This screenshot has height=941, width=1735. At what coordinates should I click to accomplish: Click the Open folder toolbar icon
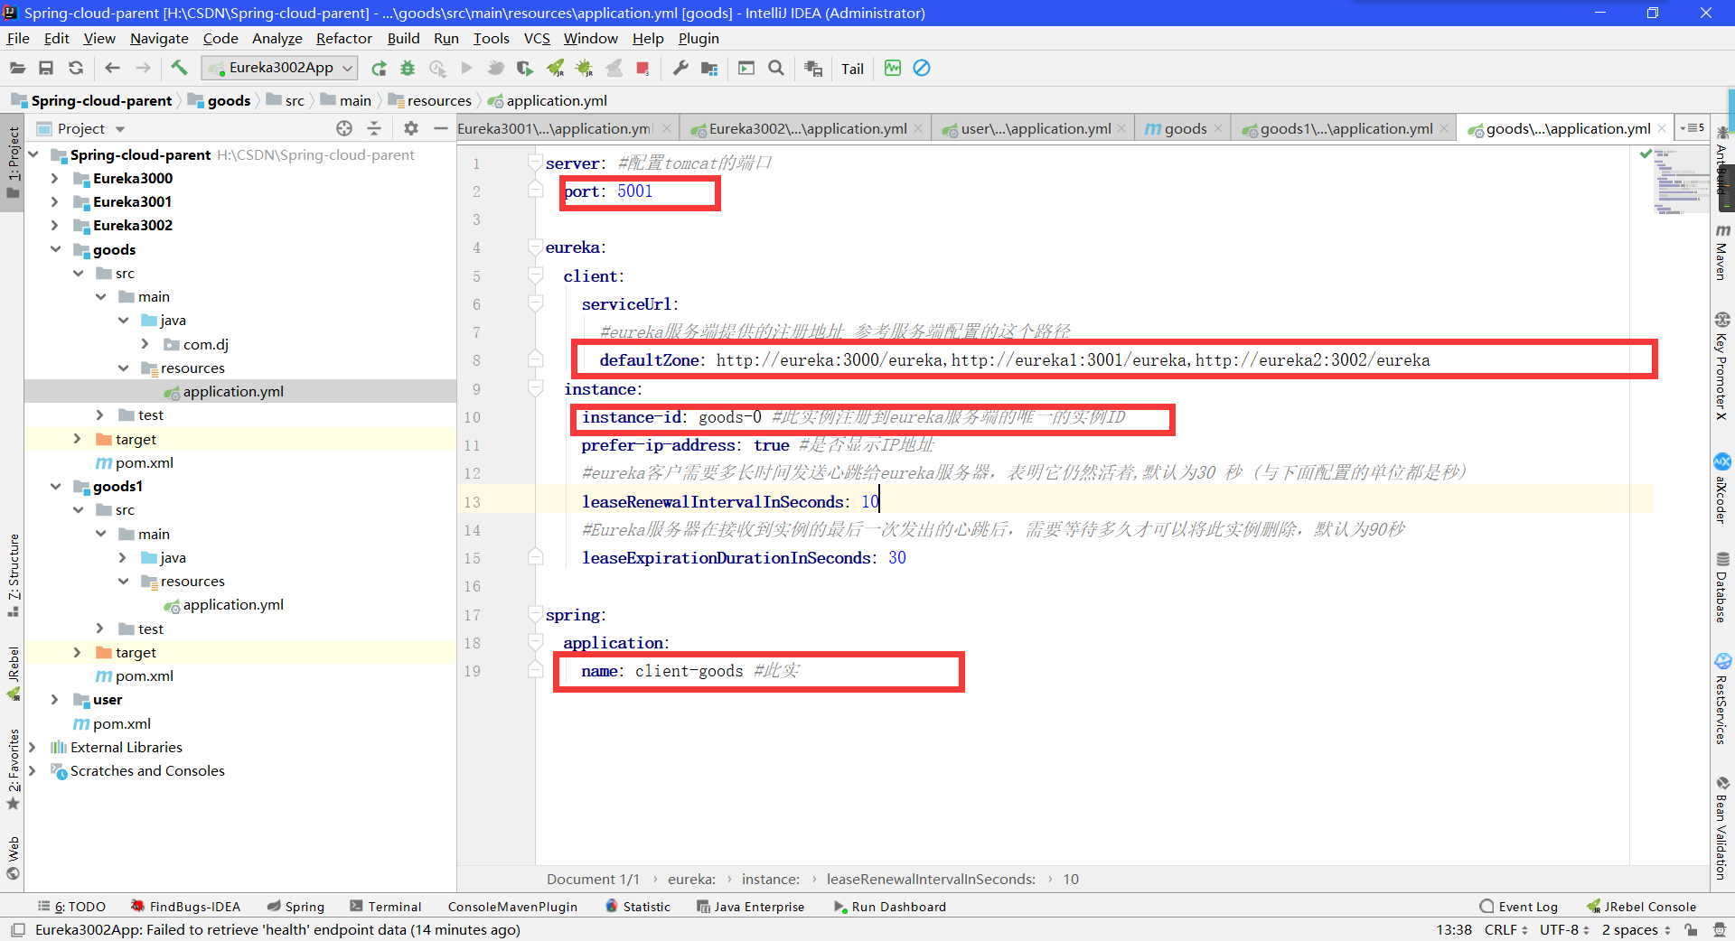pos(17,68)
